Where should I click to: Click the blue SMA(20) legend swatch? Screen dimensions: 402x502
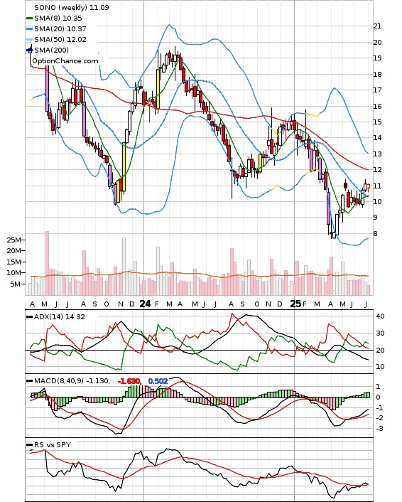29,29
